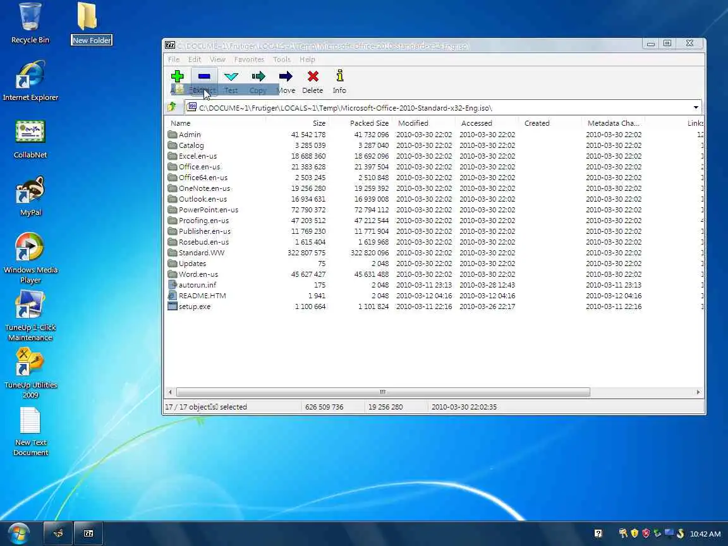Open the Favorites menu
Viewport: 728px width, 546px height.
click(x=249, y=59)
